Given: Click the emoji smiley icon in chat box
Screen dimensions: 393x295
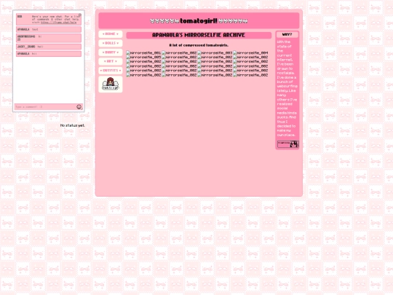Looking at the screenshot, I should 79,107.
